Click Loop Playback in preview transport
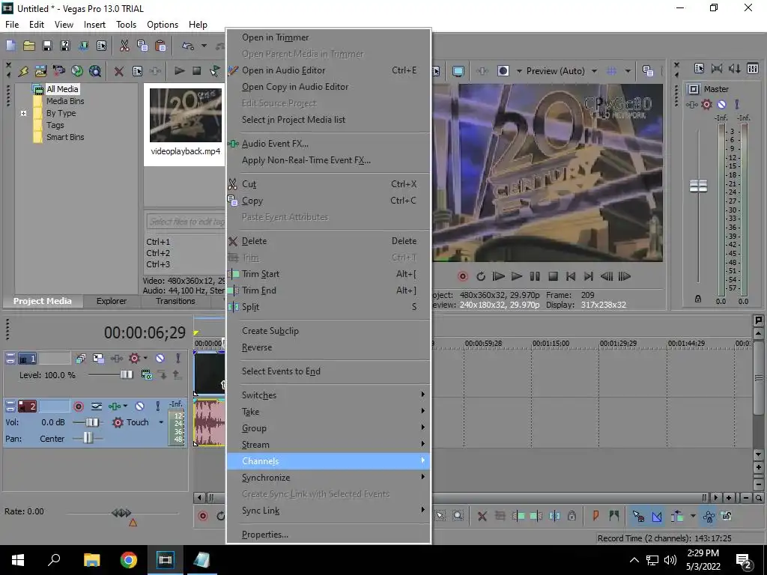This screenshot has width=767, height=575. pyautogui.click(x=480, y=277)
